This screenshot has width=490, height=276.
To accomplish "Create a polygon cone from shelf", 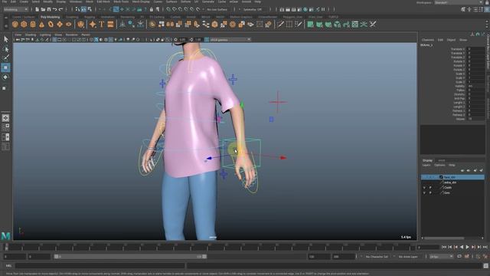I will tap(41, 24).
